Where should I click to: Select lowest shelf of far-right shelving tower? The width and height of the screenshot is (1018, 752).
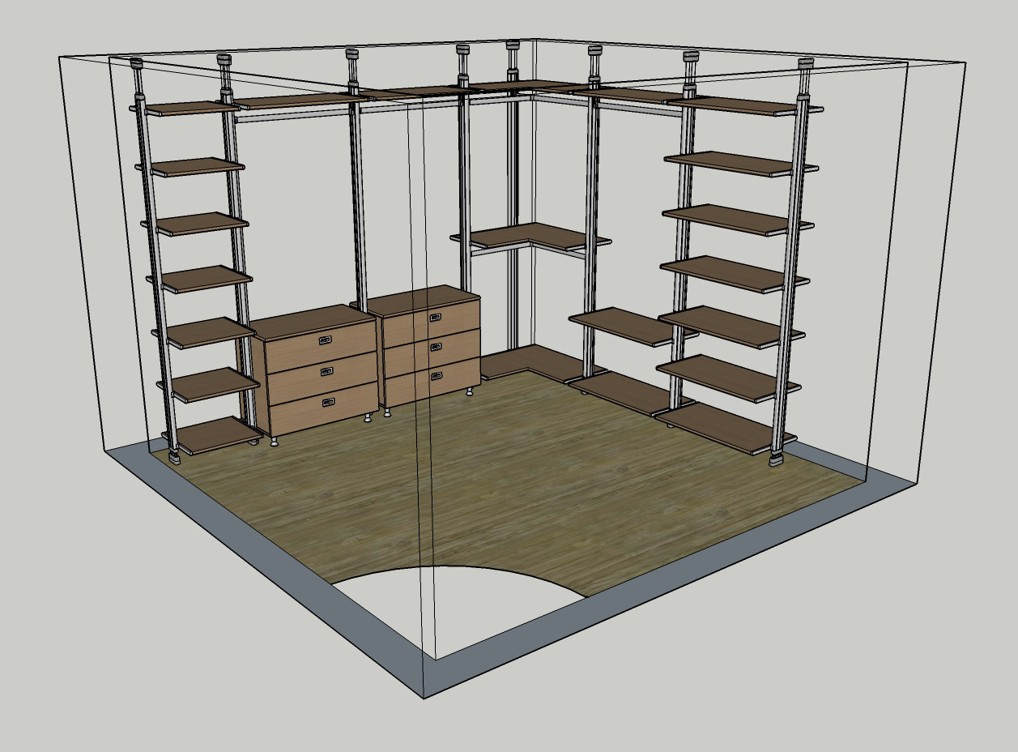pyautogui.click(x=721, y=425)
